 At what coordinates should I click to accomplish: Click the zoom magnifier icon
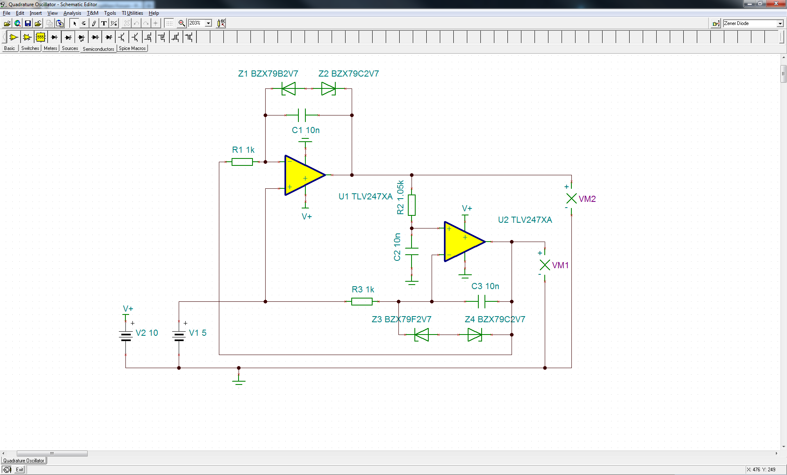[182, 23]
